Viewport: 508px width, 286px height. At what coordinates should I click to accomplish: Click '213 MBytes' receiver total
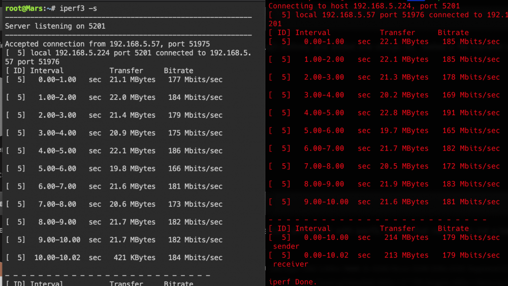(x=406, y=255)
